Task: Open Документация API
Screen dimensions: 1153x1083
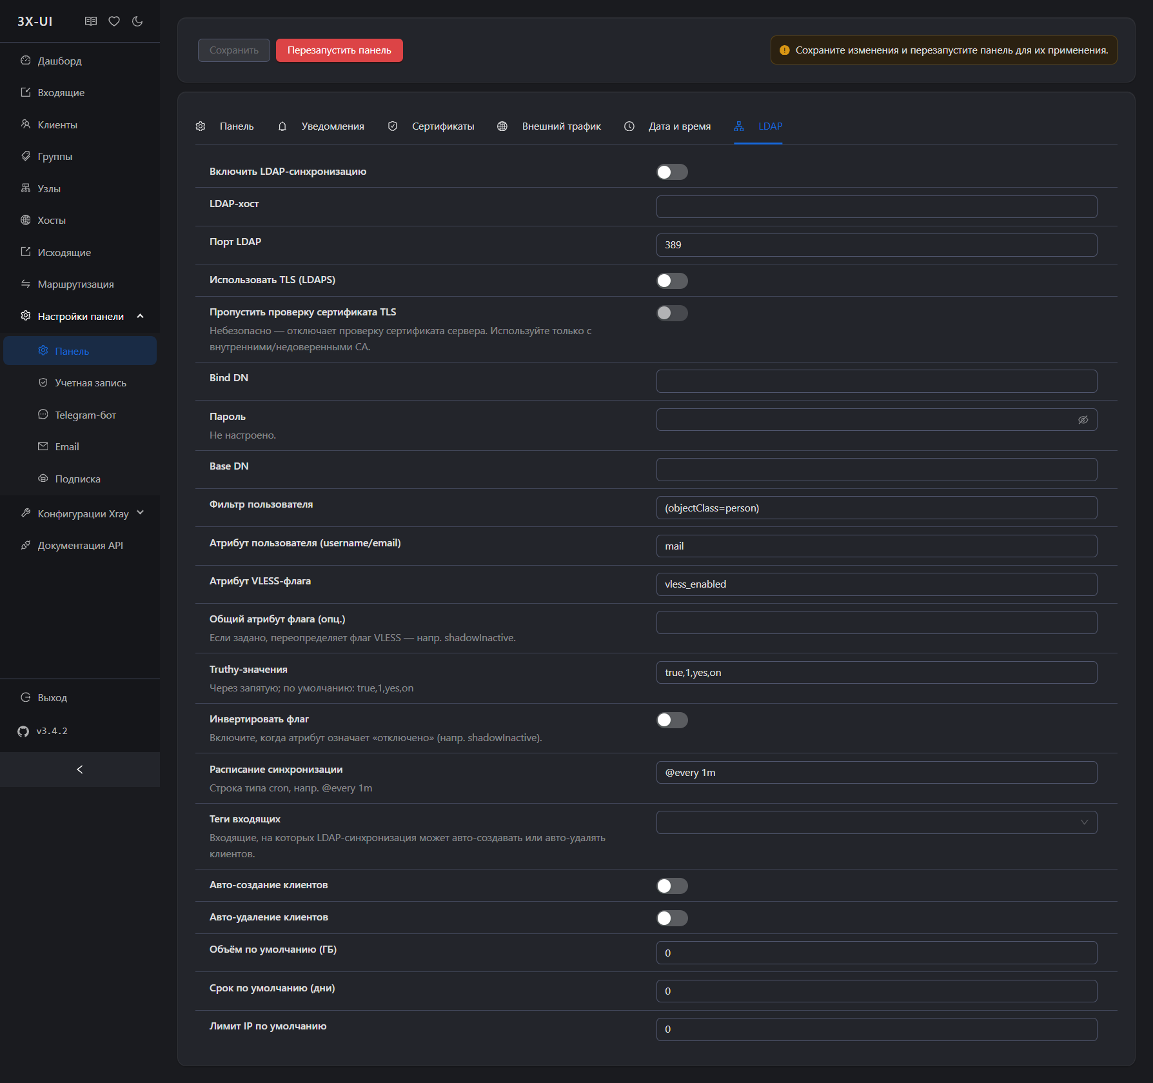Action: 80,545
